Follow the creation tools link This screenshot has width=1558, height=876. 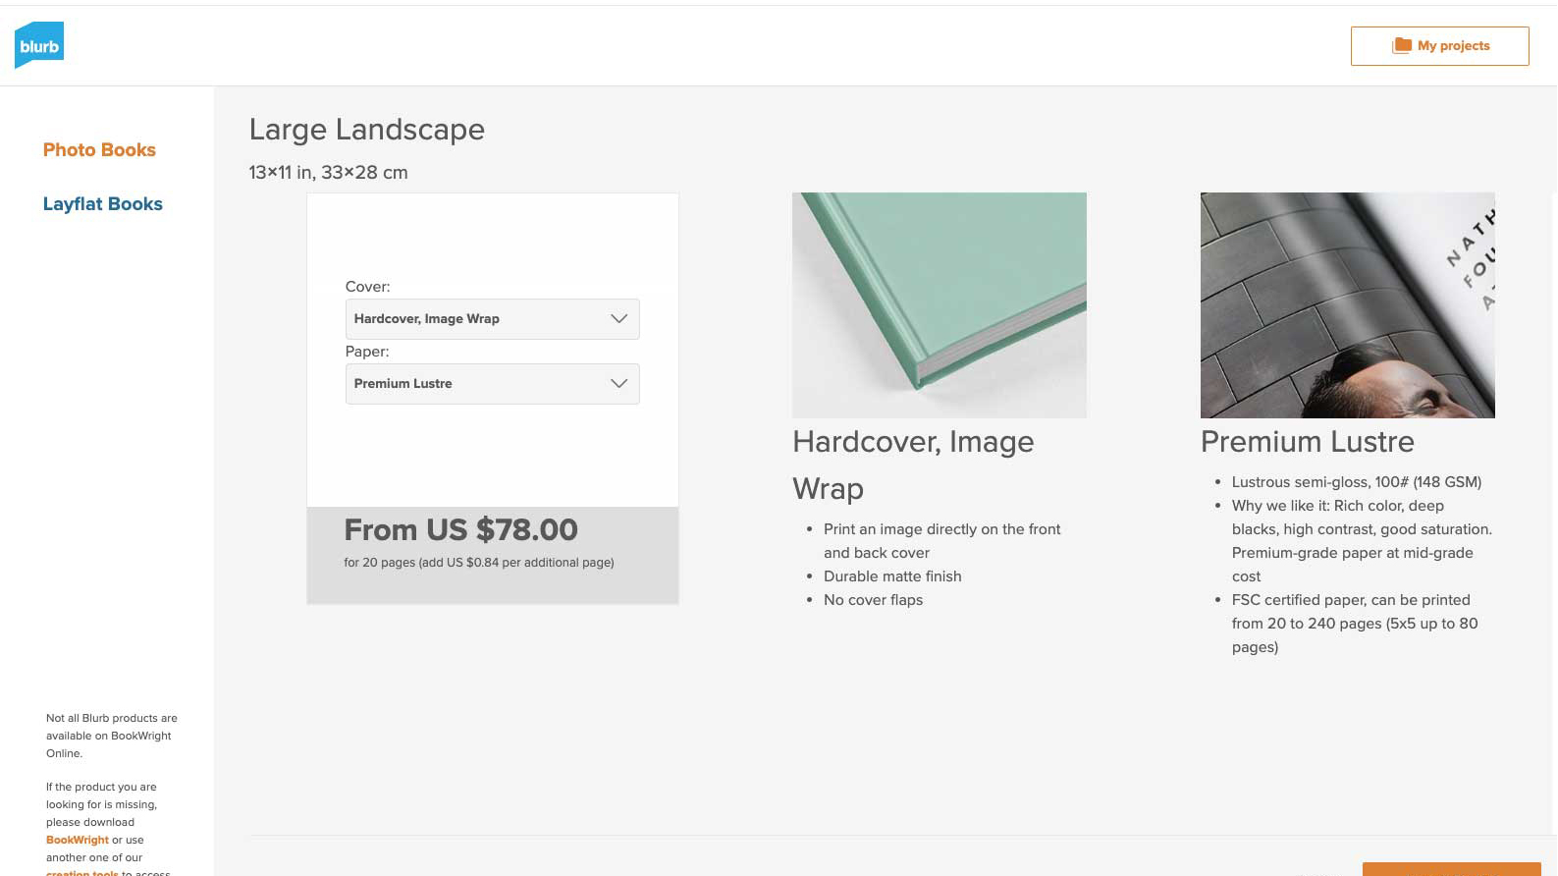pos(82,872)
